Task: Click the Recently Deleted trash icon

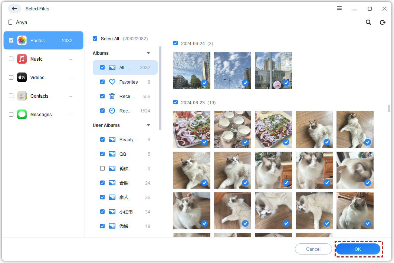Action: click(x=112, y=97)
